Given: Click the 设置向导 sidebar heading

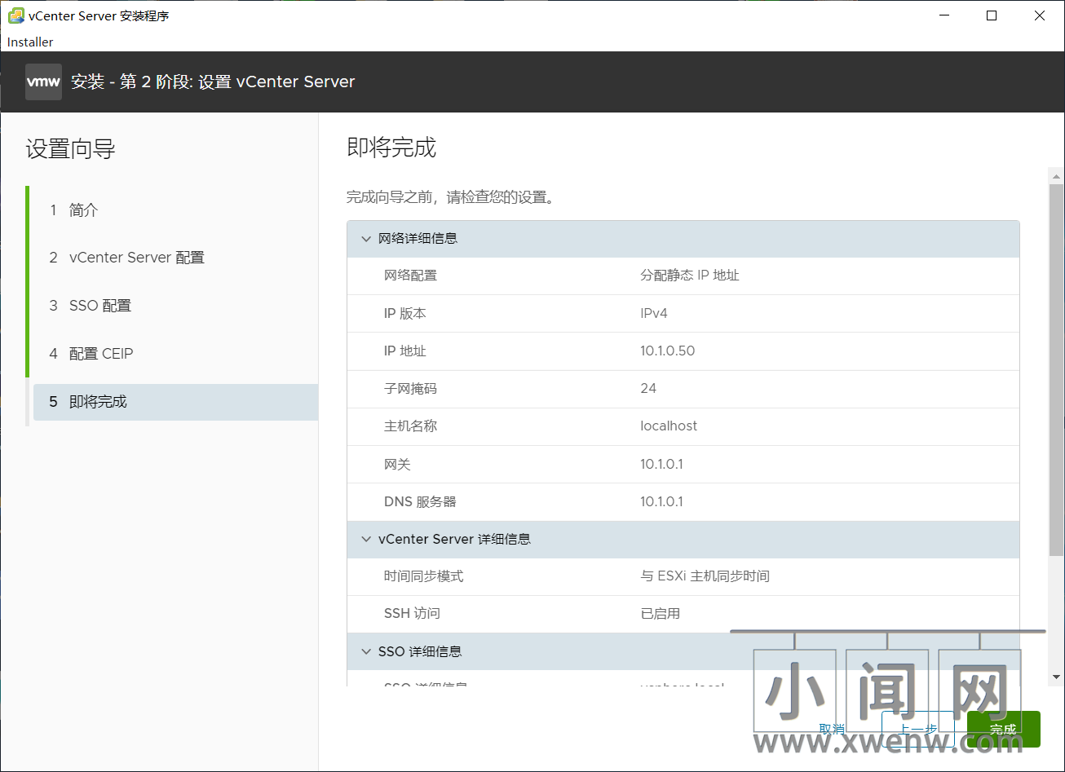Looking at the screenshot, I should 70,149.
